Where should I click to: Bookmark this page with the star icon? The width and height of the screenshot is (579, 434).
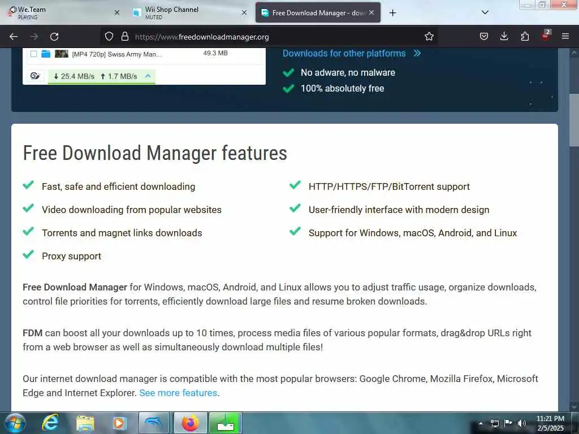pyautogui.click(x=429, y=36)
